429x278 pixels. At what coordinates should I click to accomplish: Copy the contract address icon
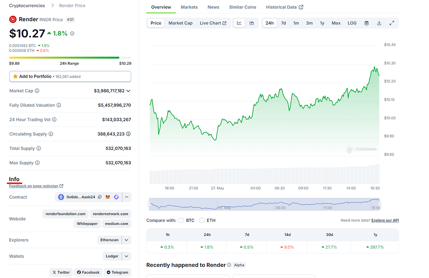100,197
